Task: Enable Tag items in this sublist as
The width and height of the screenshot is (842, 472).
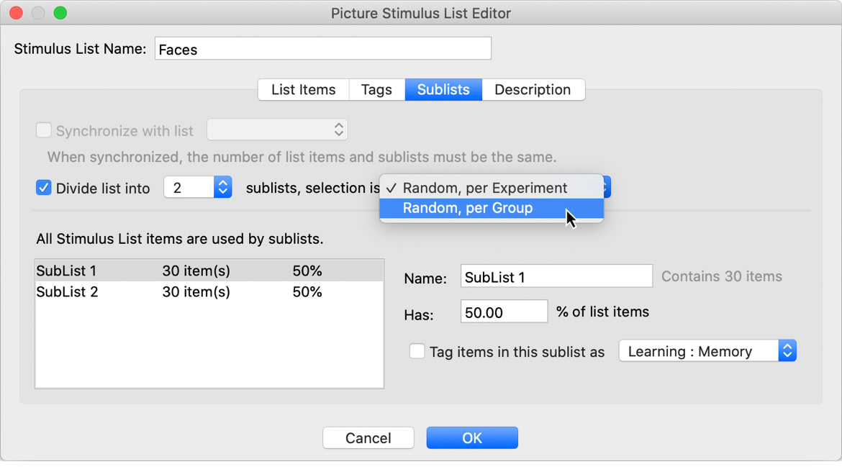Action: pyautogui.click(x=417, y=351)
